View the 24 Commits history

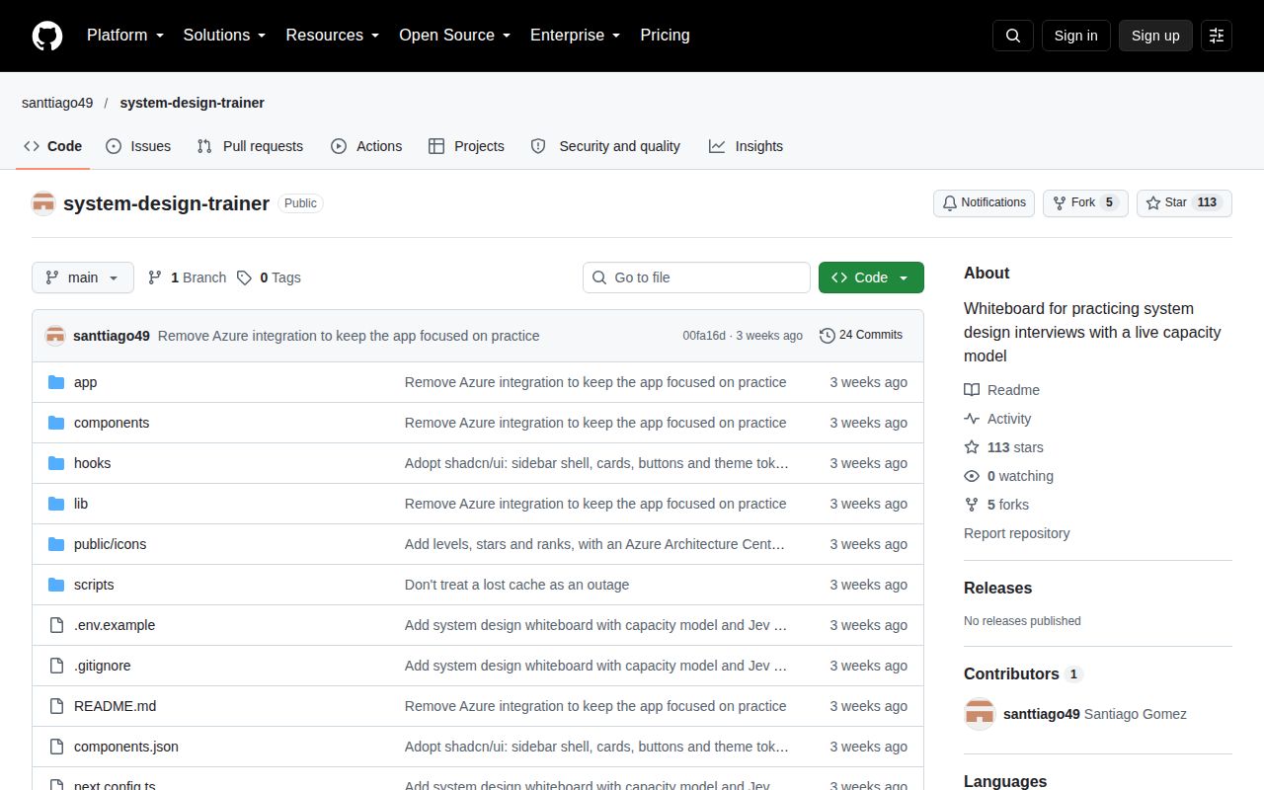[861, 336]
